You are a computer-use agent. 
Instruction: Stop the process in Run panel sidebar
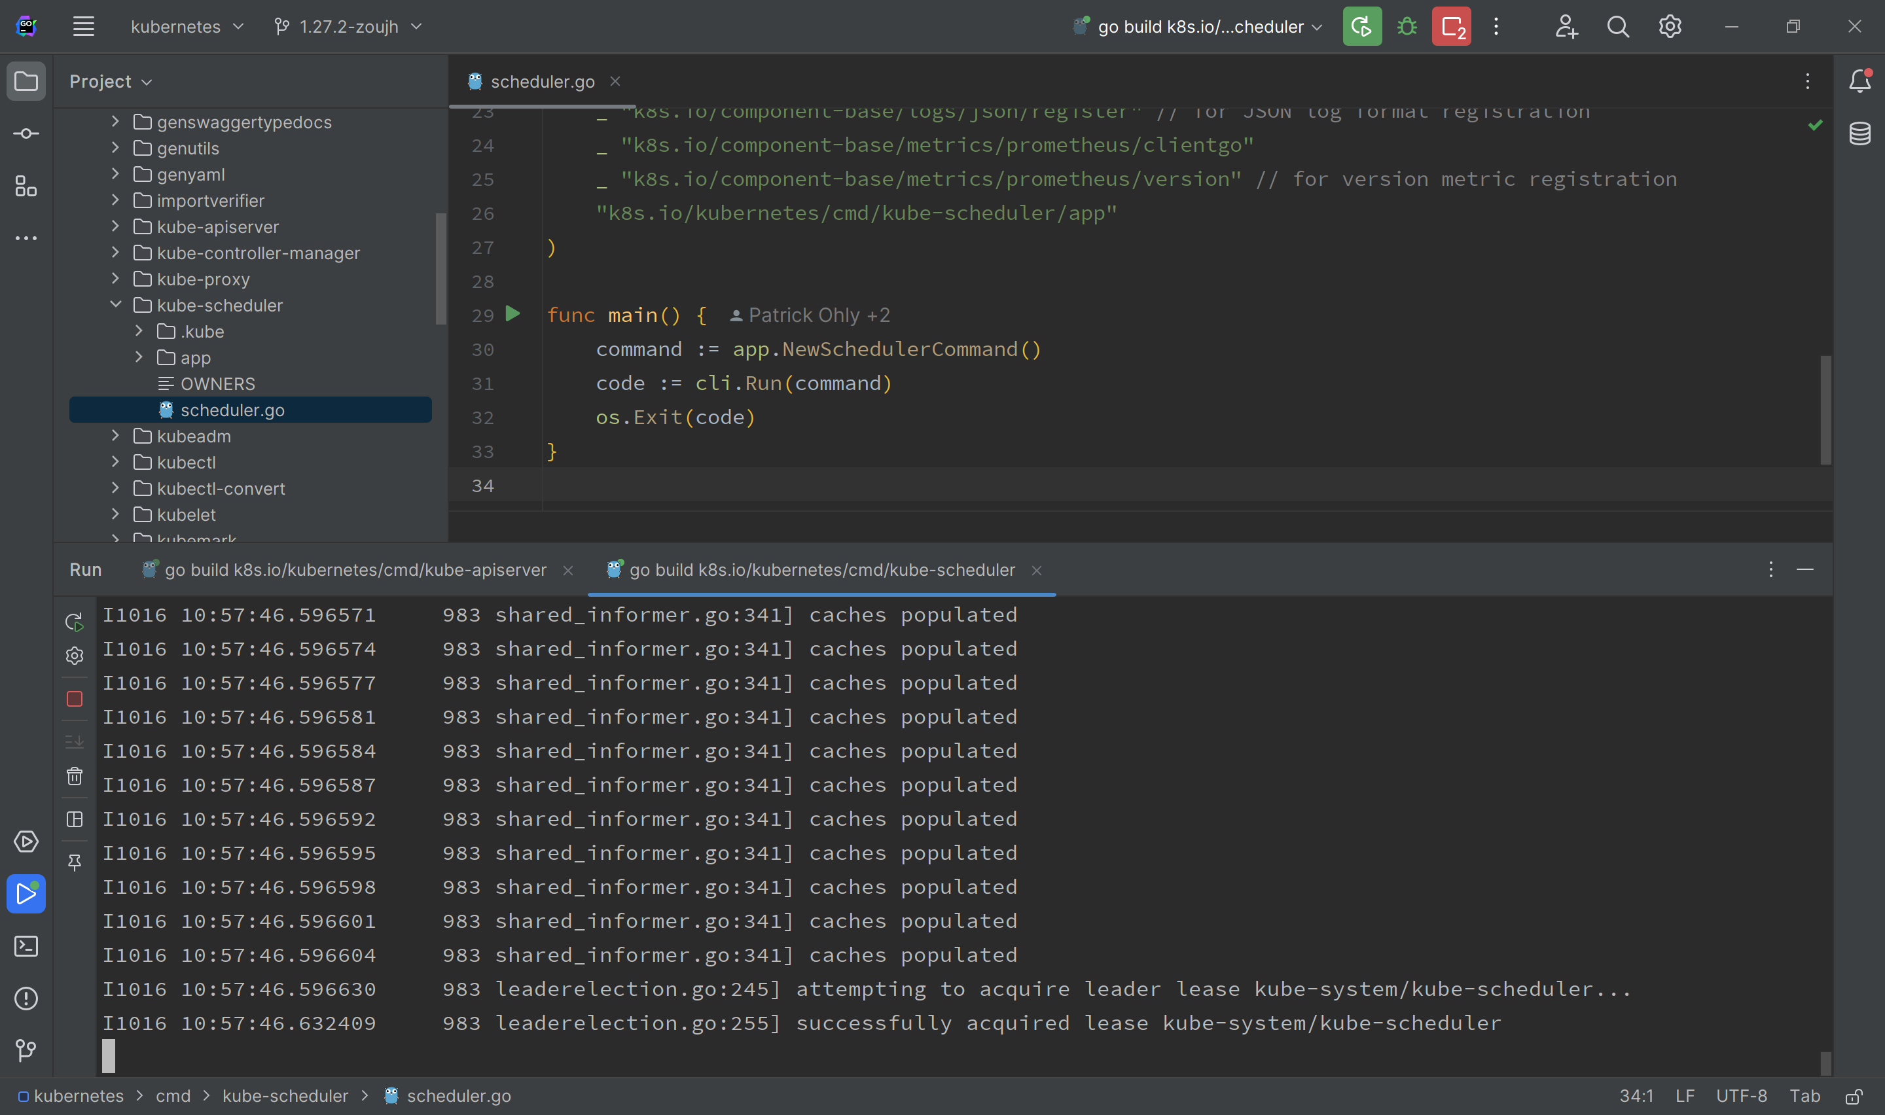click(75, 699)
